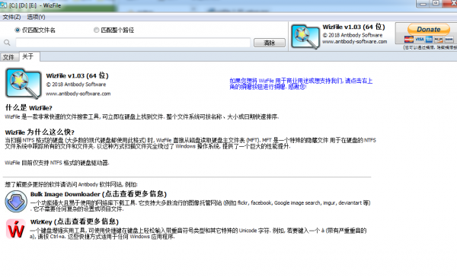Open the 文件(Z) menu
The width and height of the screenshot is (457, 277).
pos(11,17)
